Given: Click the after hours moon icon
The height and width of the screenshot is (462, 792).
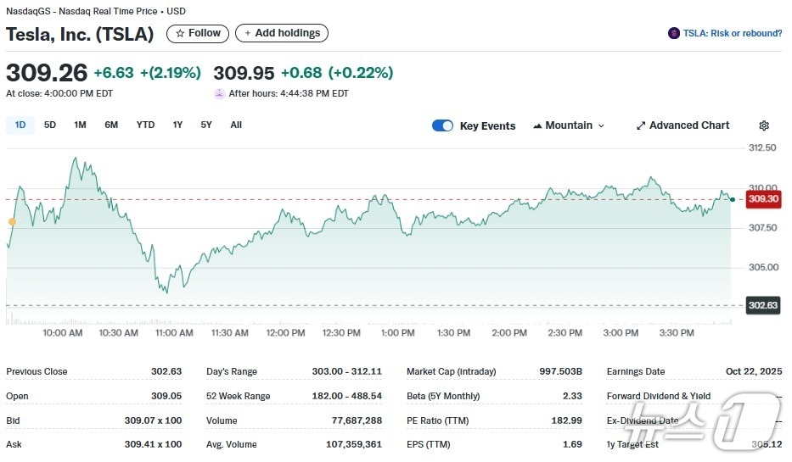Looking at the screenshot, I should (219, 93).
